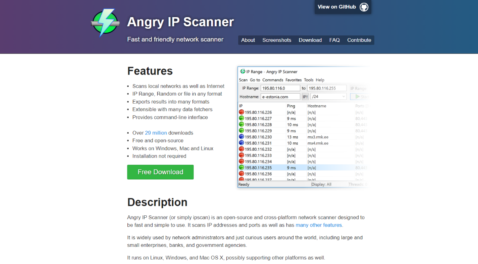Click the paragraph starting It is widely used
The width and height of the screenshot is (478, 264).
[245, 241]
